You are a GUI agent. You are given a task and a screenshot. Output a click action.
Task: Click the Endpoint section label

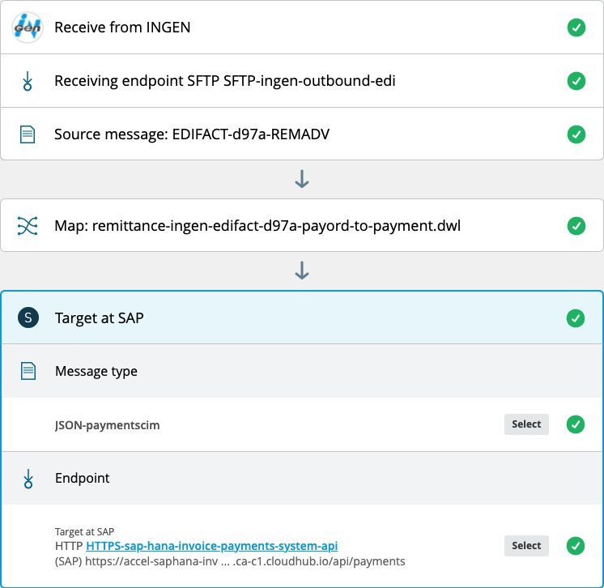tap(83, 478)
